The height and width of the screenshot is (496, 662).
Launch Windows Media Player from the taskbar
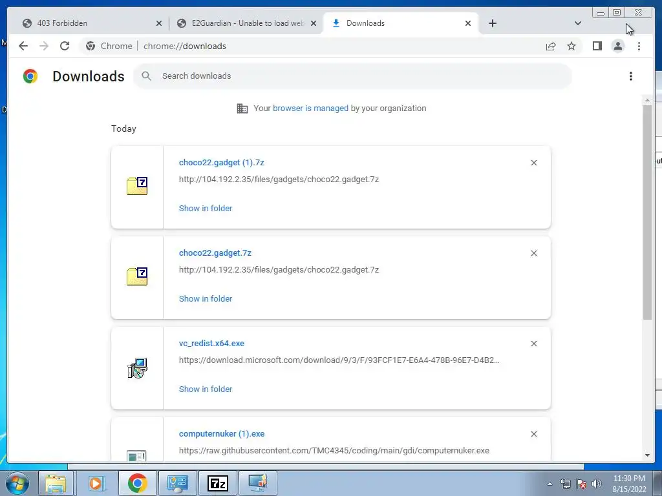point(96,483)
